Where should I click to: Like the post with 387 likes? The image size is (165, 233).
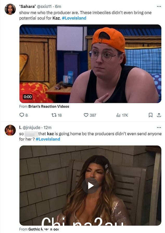[86, 115]
